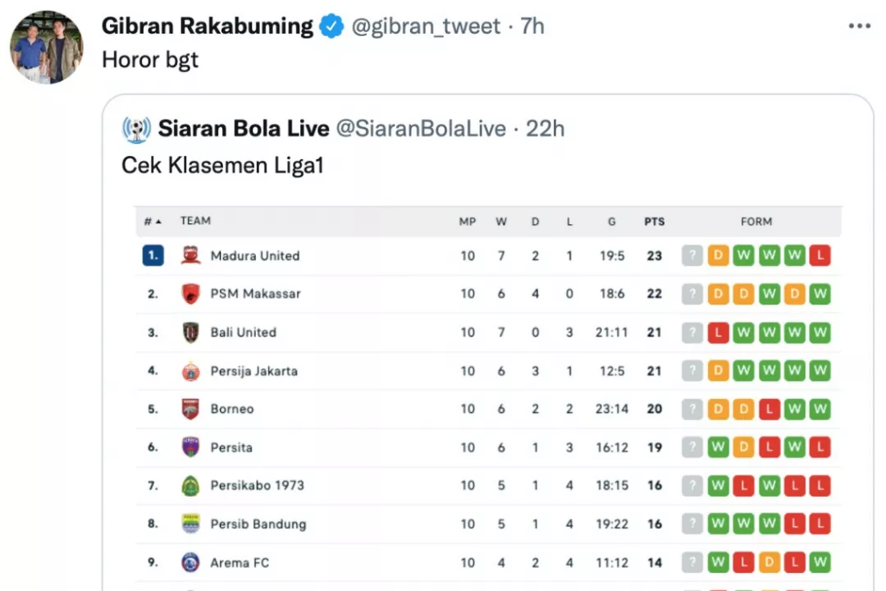The height and width of the screenshot is (591, 886).
Task: Click the PSM Makassar club logo
Action: click(191, 294)
